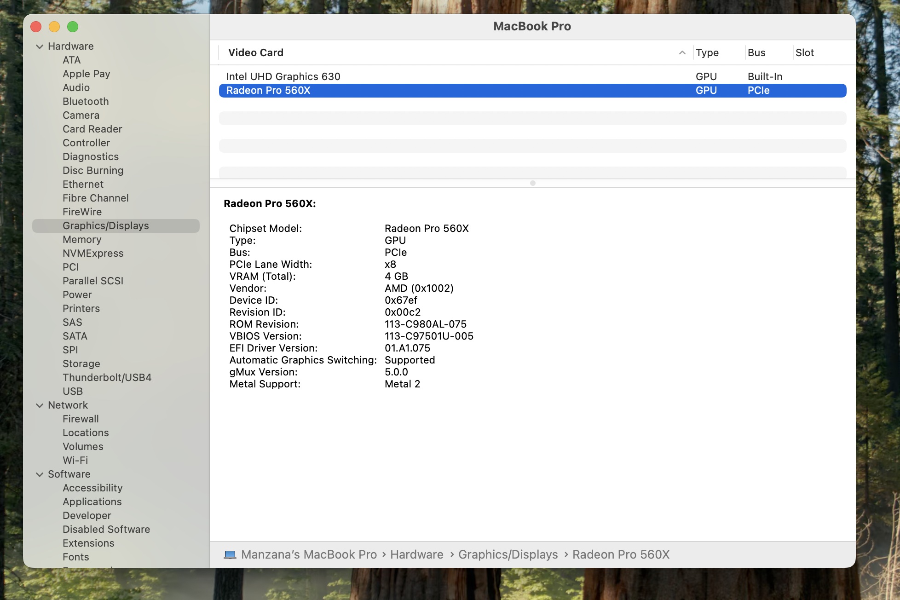Viewport: 900px width, 600px height.
Task: Click the Slot column header
Action: (x=805, y=53)
